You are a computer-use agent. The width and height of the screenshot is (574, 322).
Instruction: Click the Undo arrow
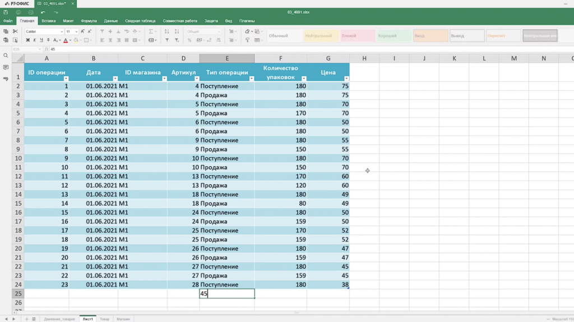point(43,12)
